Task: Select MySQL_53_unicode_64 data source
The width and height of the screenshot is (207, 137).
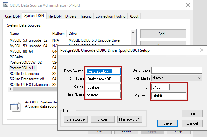Action: click(29, 46)
